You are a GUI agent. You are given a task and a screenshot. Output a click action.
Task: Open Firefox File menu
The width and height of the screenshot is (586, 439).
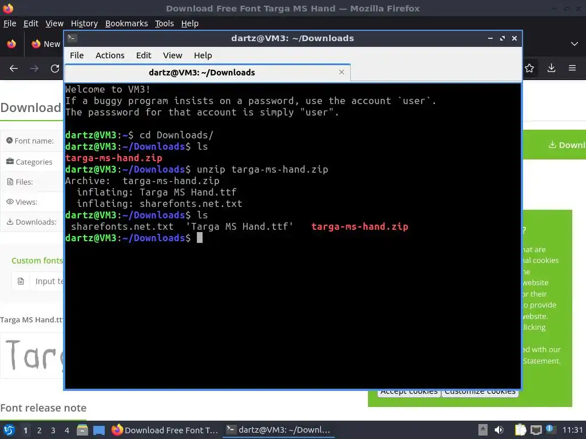(x=10, y=23)
